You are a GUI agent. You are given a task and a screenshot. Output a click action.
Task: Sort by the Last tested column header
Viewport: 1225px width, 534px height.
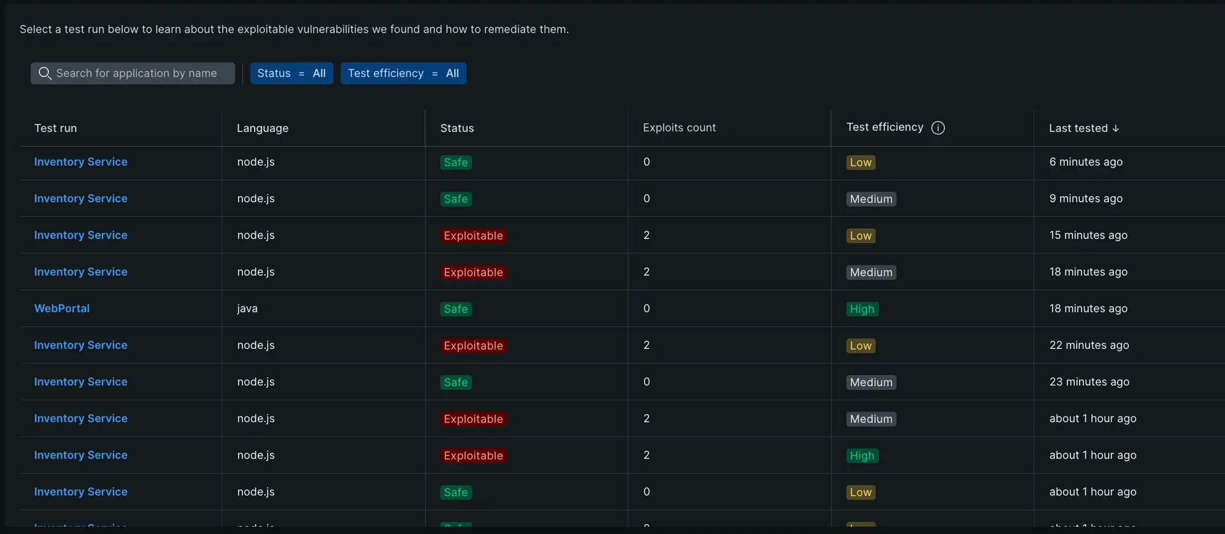[1078, 128]
